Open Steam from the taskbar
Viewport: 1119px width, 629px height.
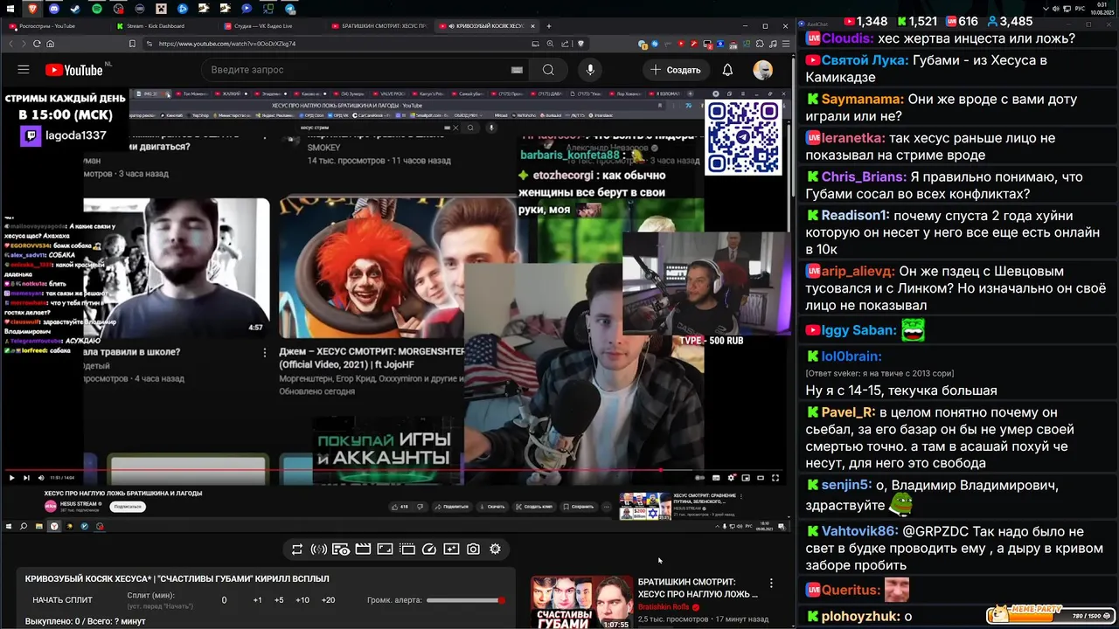coord(74,8)
